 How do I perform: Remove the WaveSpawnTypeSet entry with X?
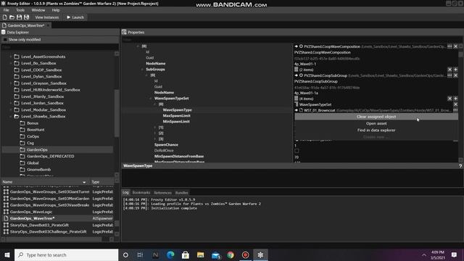[x=456, y=104]
